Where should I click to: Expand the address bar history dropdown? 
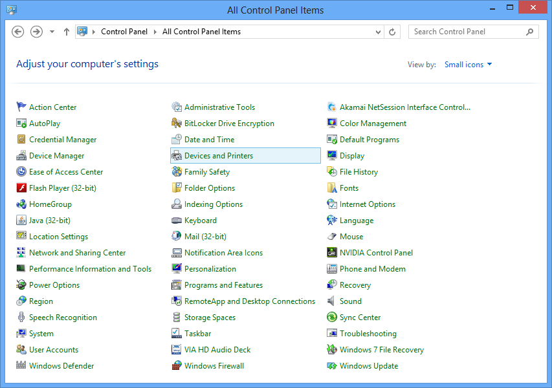378,32
